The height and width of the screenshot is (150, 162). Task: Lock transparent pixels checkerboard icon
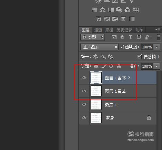[x=96, y=66]
